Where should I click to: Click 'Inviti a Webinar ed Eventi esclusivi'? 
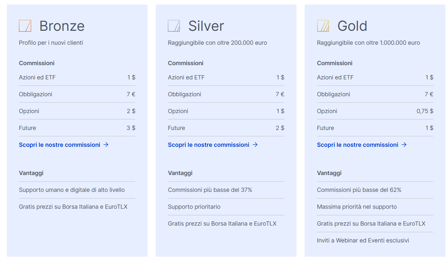click(x=363, y=240)
